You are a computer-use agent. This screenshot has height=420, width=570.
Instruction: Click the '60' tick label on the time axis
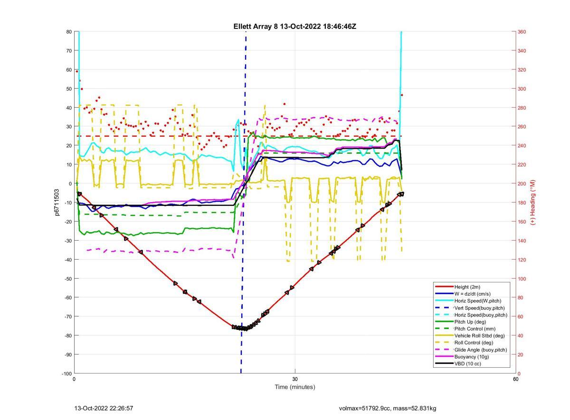click(x=516, y=379)
